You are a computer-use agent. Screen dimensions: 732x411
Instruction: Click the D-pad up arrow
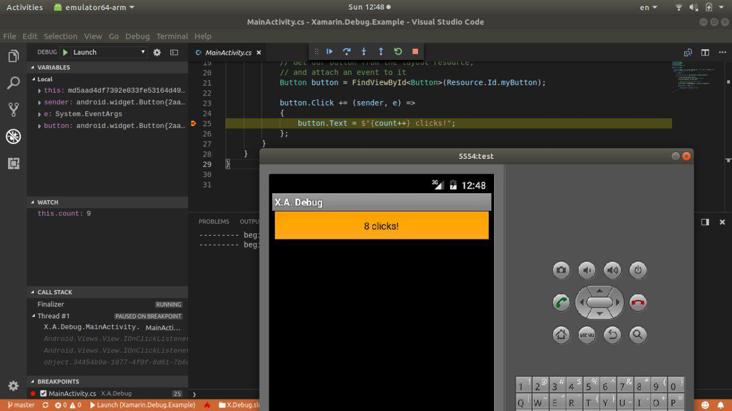coord(599,290)
